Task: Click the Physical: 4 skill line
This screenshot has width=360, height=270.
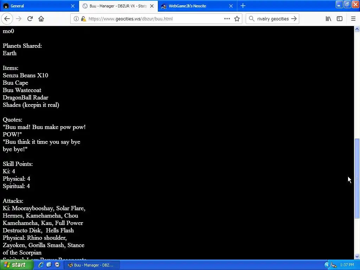Action: [x=16, y=179]
